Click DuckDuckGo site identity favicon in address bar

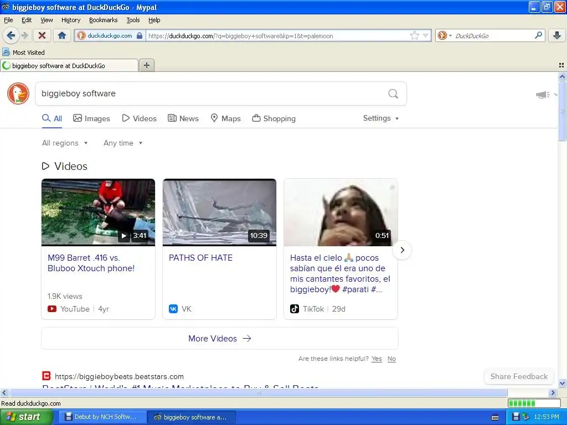point(81,35)
